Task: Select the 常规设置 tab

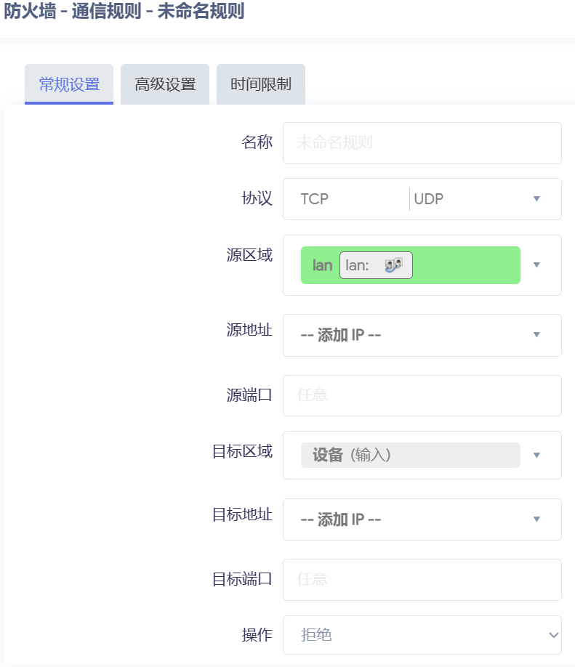Action: point(68,84)
